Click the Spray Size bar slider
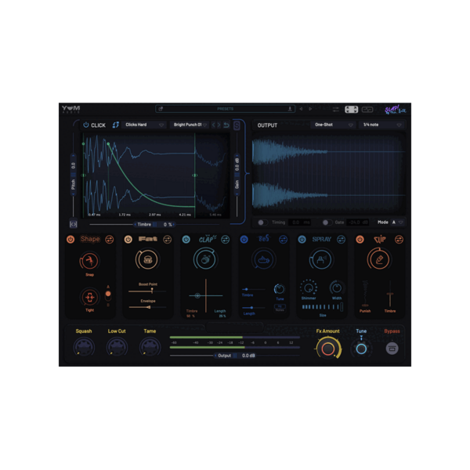This screenshot has height=470, width=470. [x=323, y=307]
